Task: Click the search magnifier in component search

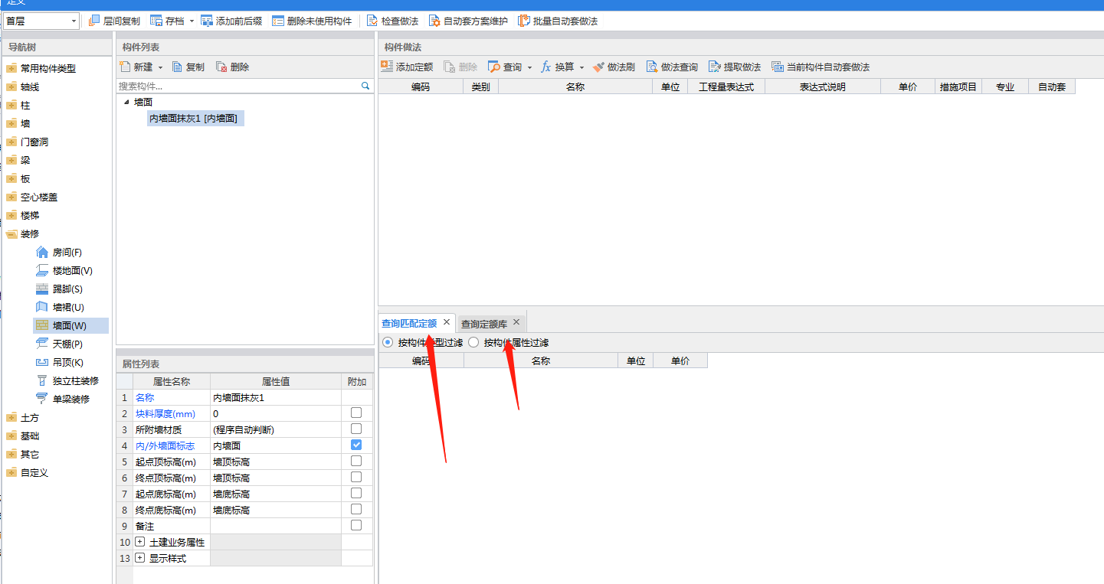Action: (x=365, y=86)
